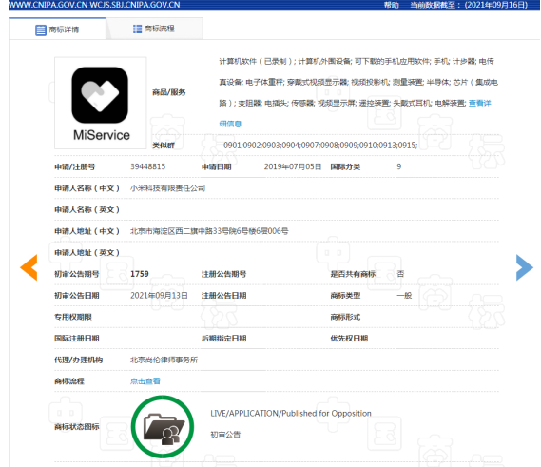The width and height of the screenshot is (541, 467).
Task: Click the registration number 39448815
Action: pyautogui.click(x=147, y=166)
